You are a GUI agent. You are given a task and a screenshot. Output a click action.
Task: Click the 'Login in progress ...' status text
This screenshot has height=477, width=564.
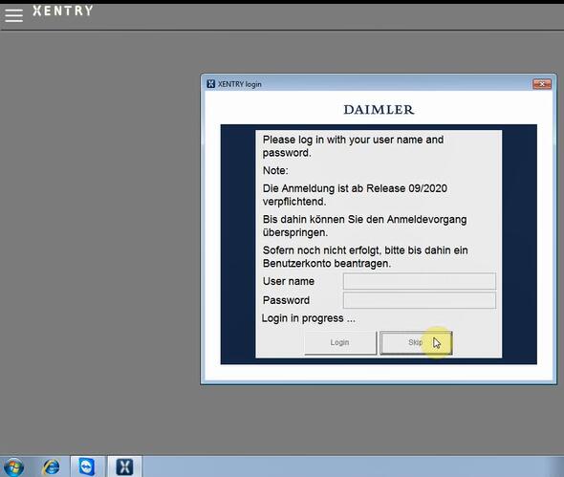(308, 318)
